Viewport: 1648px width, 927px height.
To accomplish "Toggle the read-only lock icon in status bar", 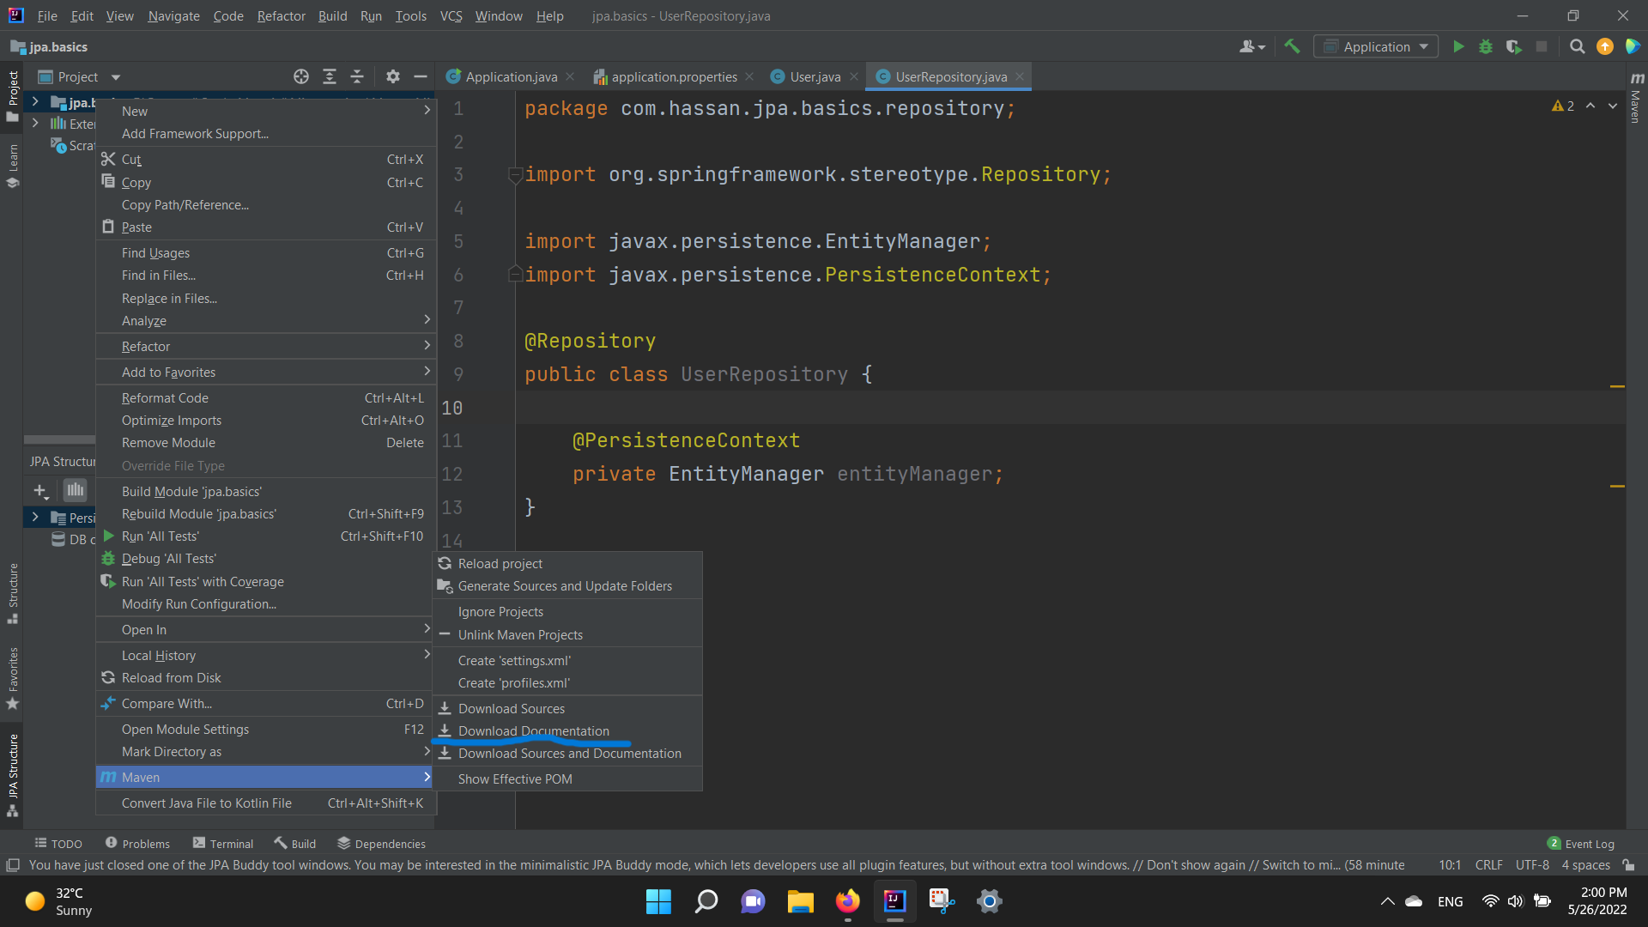I will point(1629,865).
